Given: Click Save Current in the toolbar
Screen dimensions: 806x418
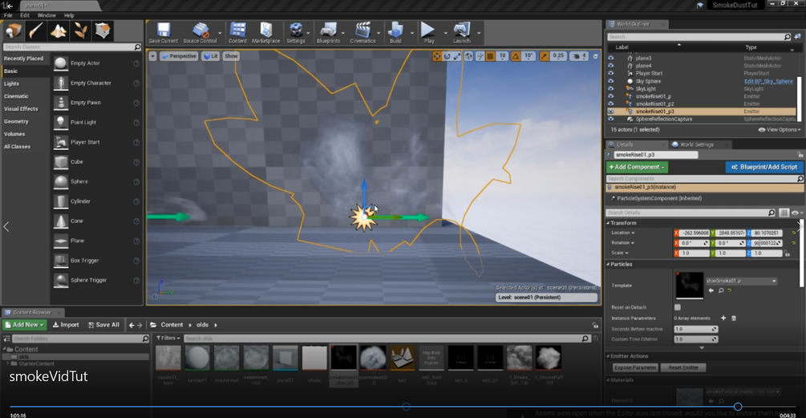Looking at the screenshot, I should (163, 32).
